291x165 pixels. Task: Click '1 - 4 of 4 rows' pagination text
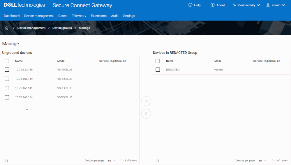(129, 161)
